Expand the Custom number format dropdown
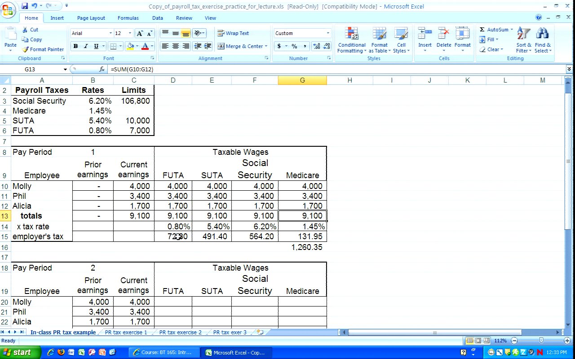This screenshot has height=359, width=575. [328, 33]
